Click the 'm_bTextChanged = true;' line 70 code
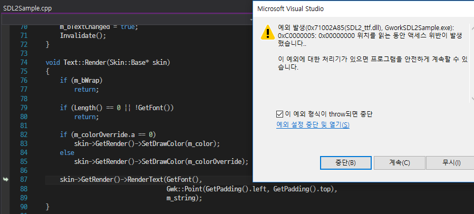The width and height of the screenshot is (474, 214). (99, 26)
